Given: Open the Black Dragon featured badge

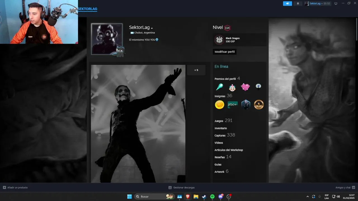Looking at the screenshot, I should tap(239, 40).
